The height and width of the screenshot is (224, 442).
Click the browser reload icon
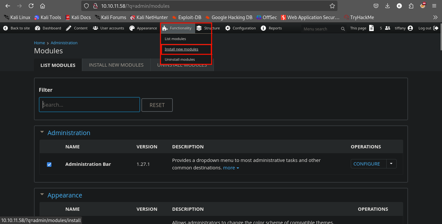31,6
